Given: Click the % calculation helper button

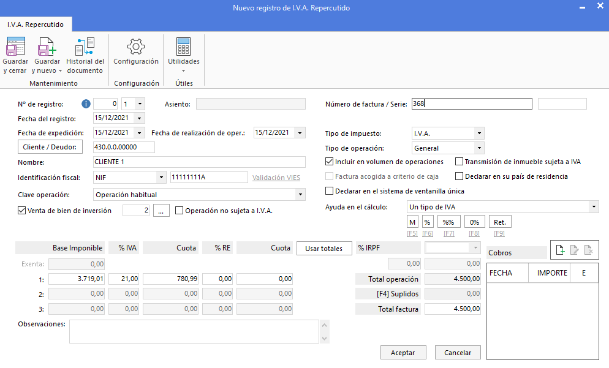Looking at the screenshot, I should pyautogui.click(x=427, y=222).
